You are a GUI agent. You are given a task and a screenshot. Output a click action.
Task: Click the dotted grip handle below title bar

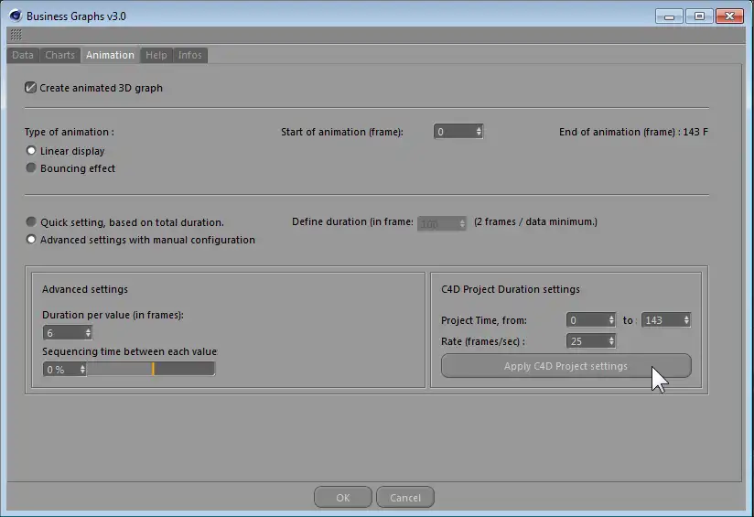pos(16,35)
